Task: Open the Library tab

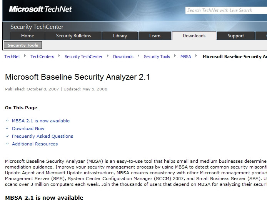Action: point(120,36)
